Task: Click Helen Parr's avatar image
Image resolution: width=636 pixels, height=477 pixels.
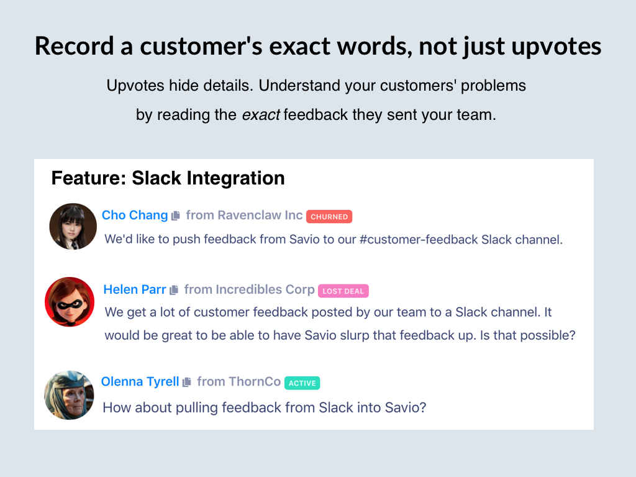Action: tap(70, 302)
